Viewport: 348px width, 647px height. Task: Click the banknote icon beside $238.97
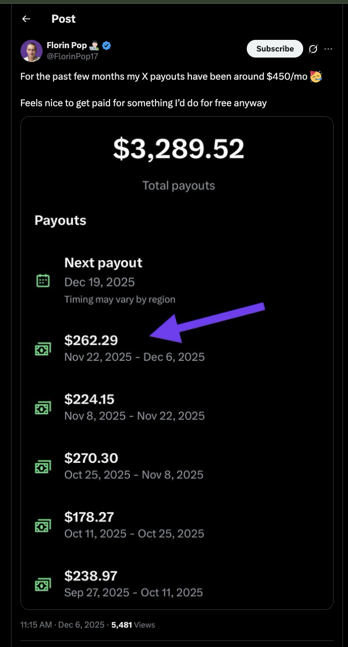point(43,584)
